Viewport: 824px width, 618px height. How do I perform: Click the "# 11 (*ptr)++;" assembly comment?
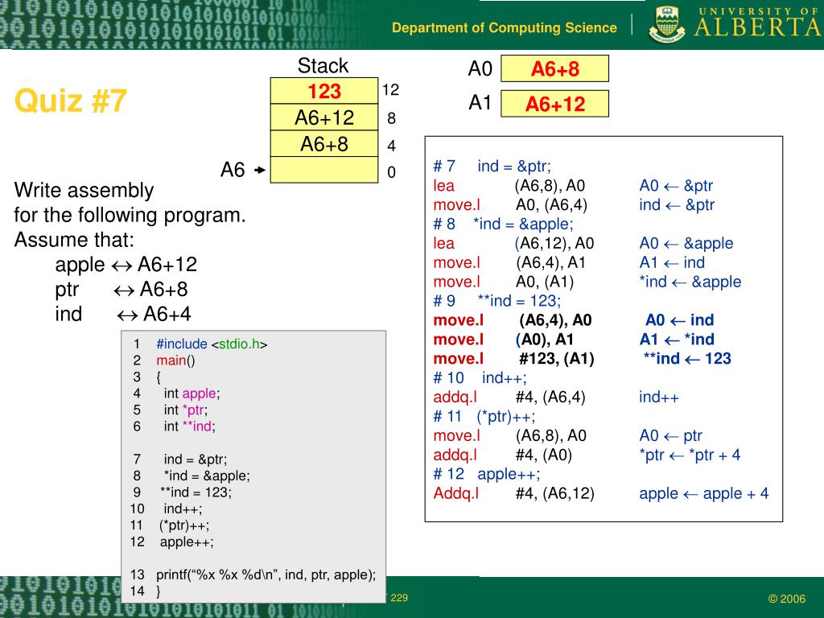[x=484, y=416]
